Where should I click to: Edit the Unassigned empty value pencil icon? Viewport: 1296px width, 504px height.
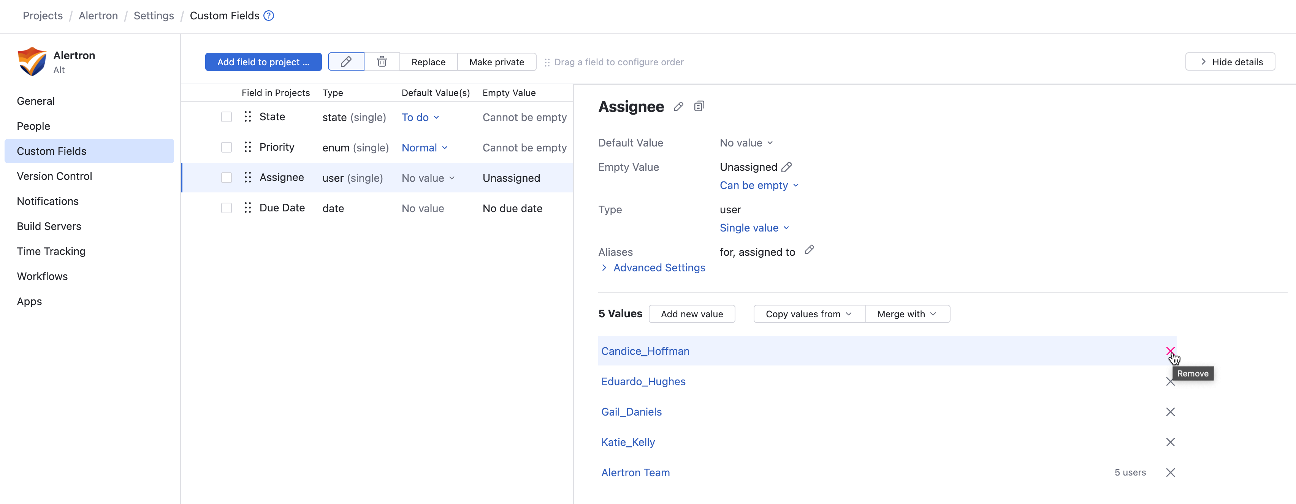pos(787,167)
